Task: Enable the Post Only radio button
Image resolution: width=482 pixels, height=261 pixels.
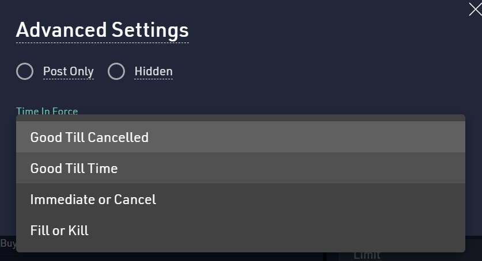Action: coord(25,71)
